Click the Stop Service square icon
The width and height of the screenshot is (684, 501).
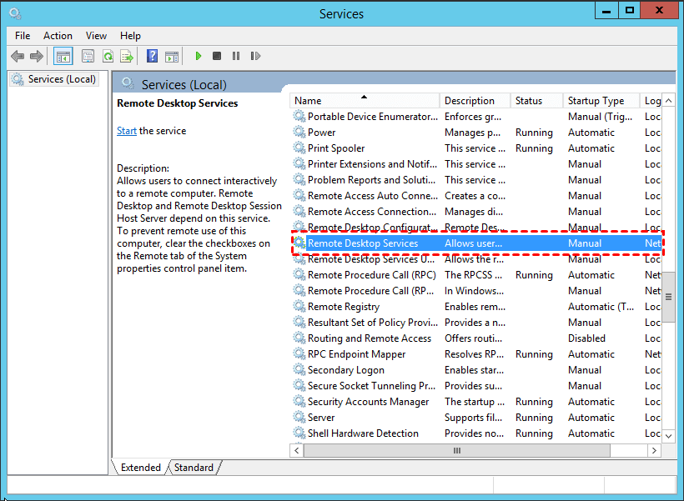(217, 57)
